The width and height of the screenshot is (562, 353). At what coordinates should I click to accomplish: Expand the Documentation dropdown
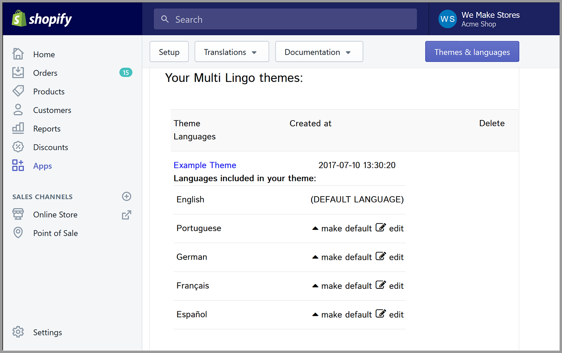[319, 52]
